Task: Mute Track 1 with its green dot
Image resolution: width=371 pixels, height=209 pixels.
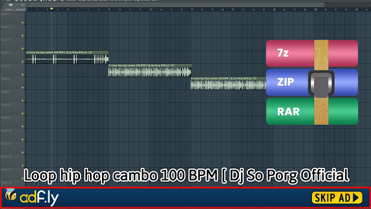Action: point(23,23)
